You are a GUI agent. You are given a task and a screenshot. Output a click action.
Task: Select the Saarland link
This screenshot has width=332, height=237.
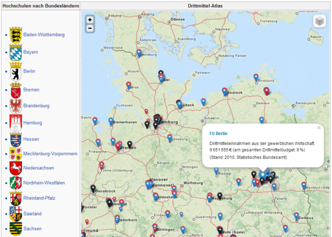tap(32, 214)
